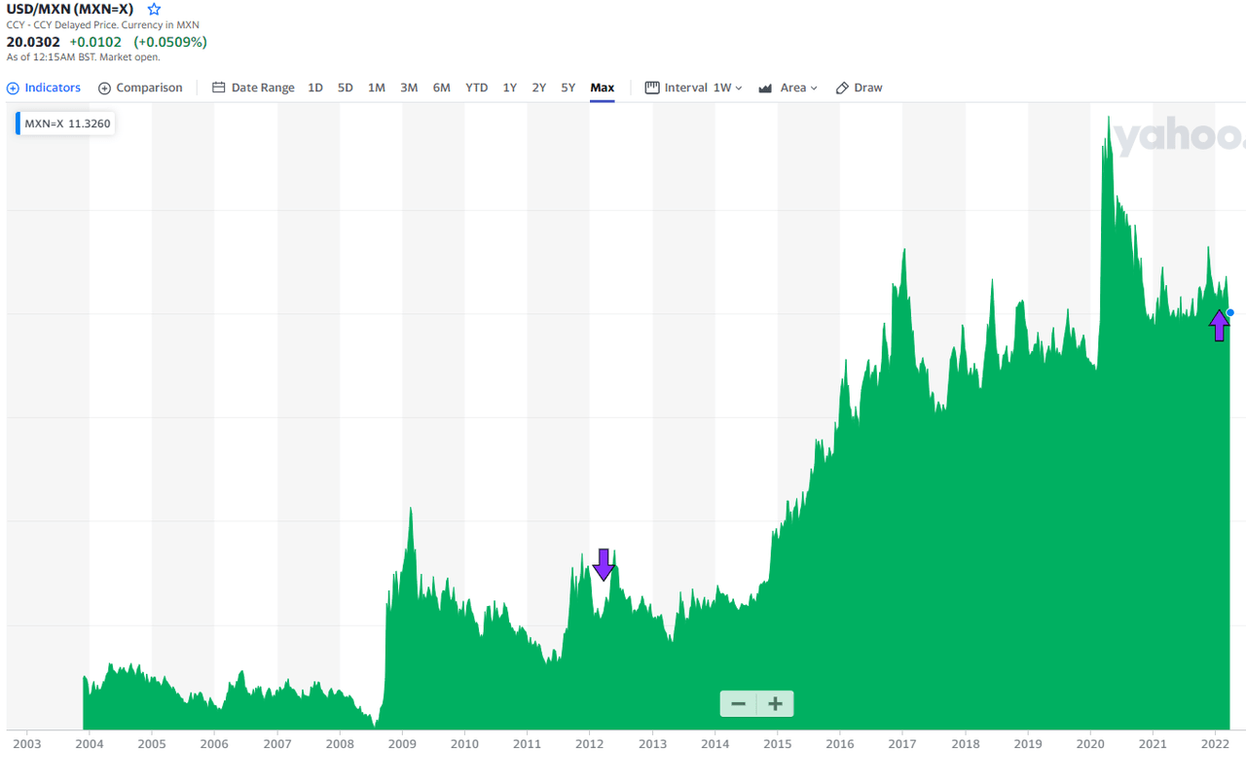Click the 2016 axis label

(840, 744)
